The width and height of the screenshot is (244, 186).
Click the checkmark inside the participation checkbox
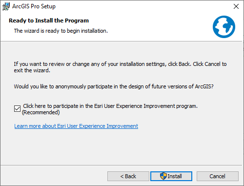pos(17,109)
